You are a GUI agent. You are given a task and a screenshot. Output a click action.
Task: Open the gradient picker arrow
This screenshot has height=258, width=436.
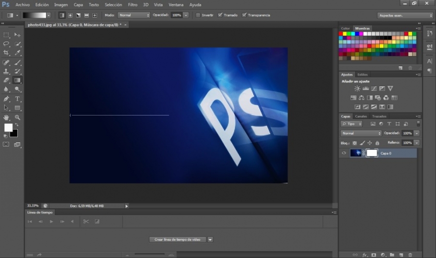[x=48, y=15]
